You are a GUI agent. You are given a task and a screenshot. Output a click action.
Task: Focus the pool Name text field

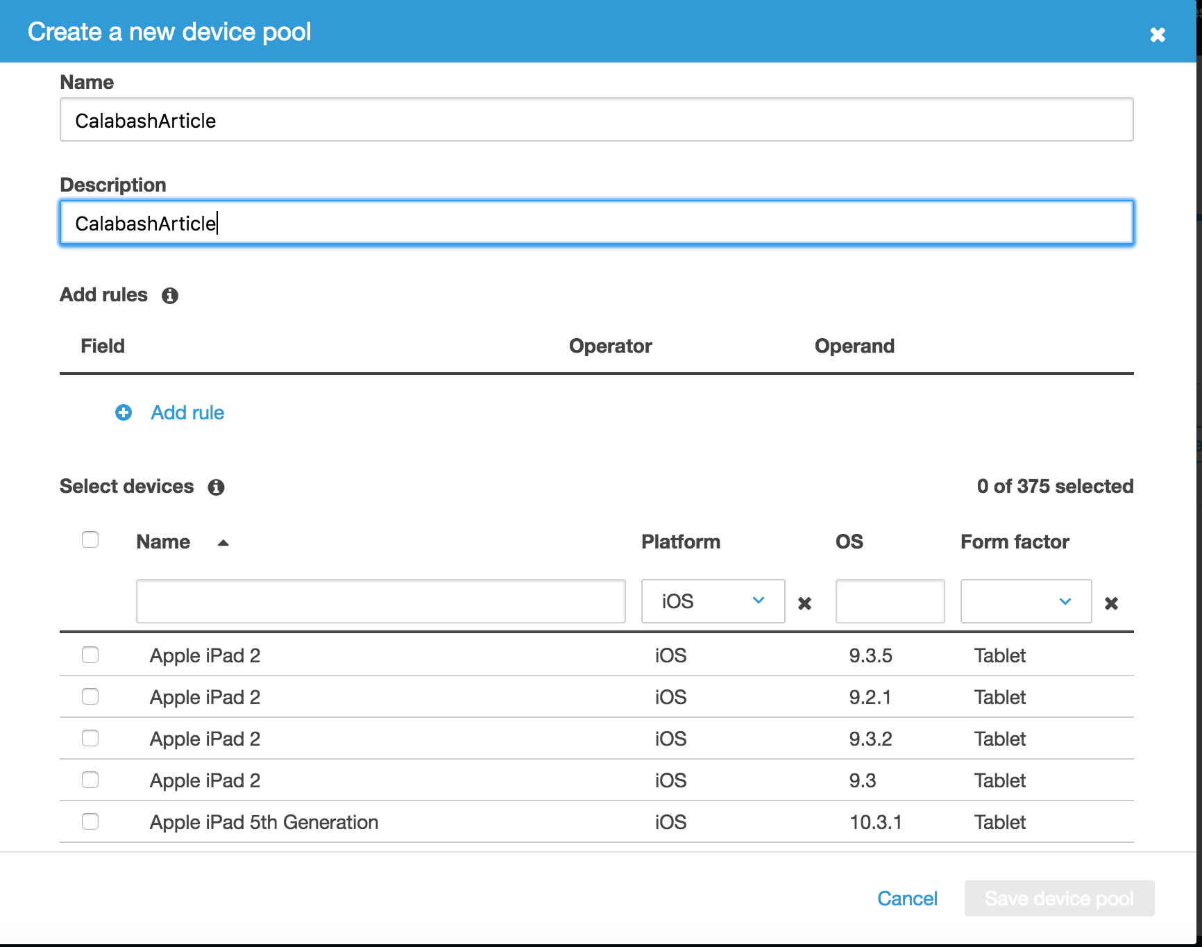[x=596, y=120]
